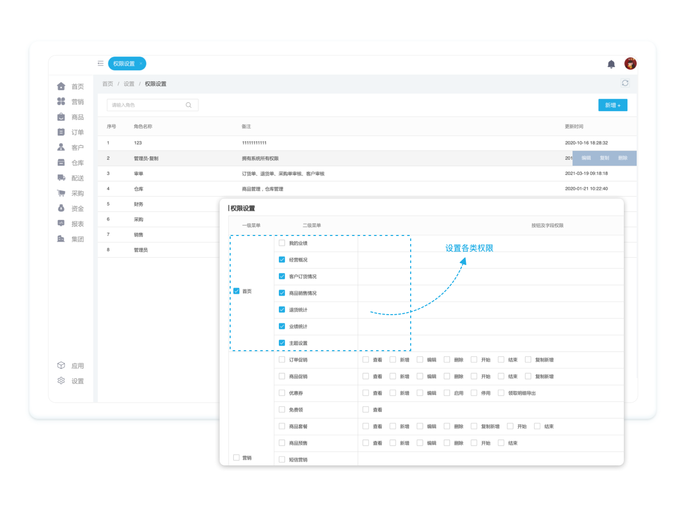Uncheck the 经营概况 checkbox
Image resolution: width=686 pixels, height=512 pixels.
tap(282, 260)
